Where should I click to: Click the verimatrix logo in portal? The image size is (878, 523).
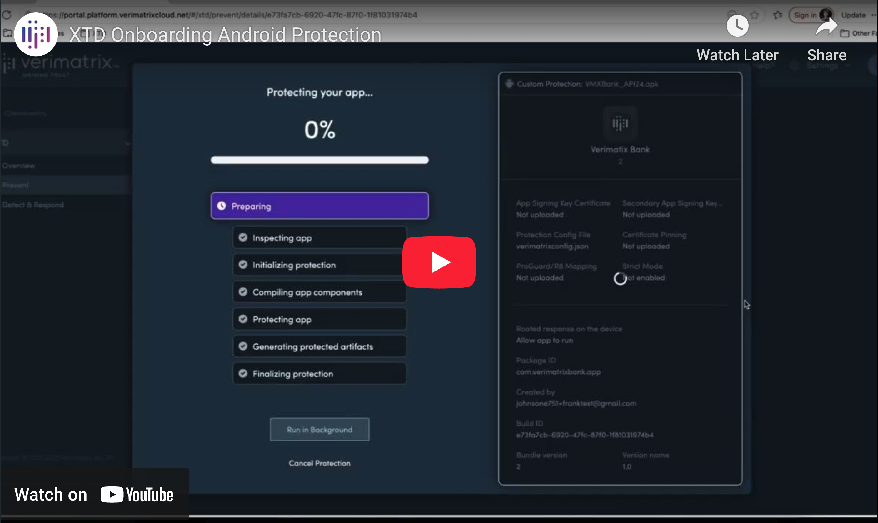(x=60, y=65)
